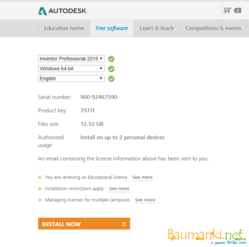249x247 pixels.
Task: Click the cart item count badge
Action: (x=237, y=11)
